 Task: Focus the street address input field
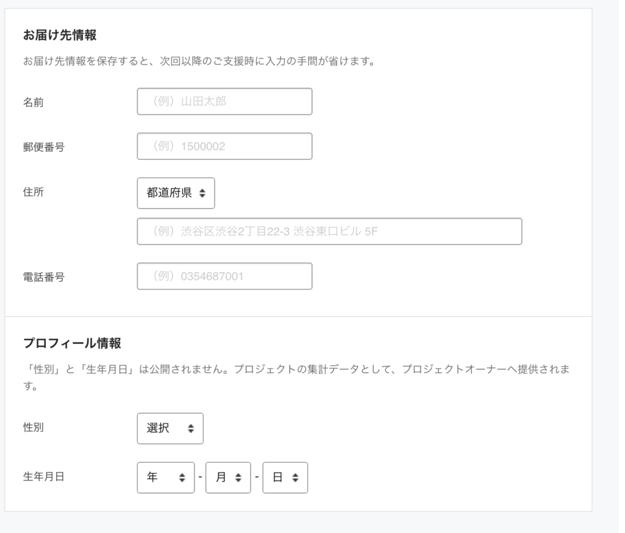(330, 231)
